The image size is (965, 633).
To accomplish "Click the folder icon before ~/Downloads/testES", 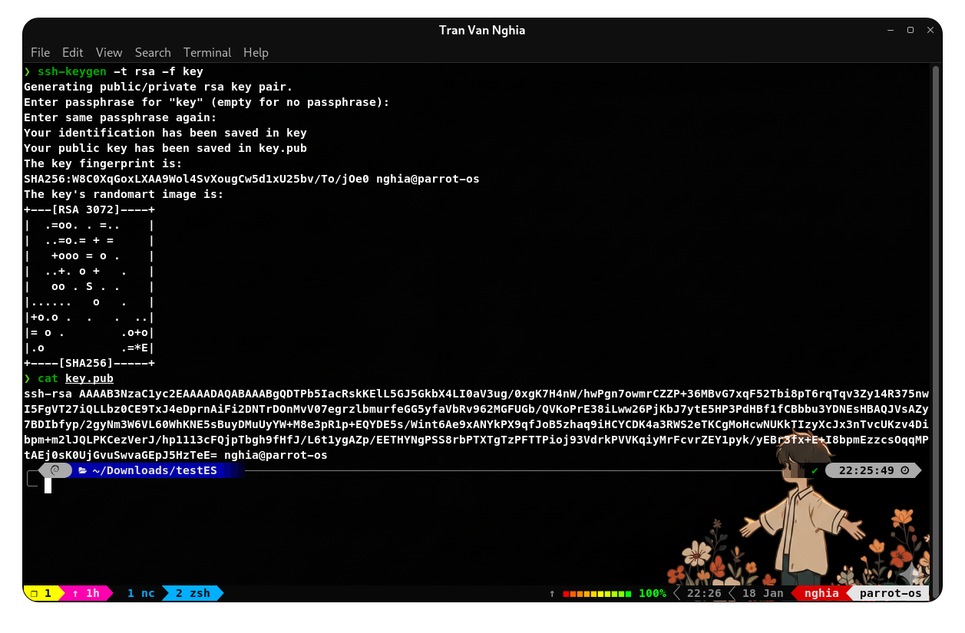I will click(x=82, y=470).
